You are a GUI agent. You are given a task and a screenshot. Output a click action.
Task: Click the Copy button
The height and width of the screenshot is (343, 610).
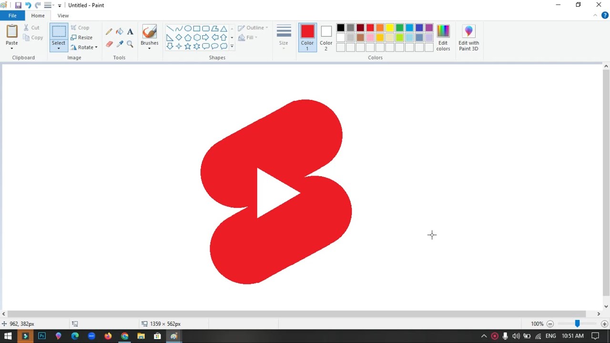[x=33, y=38]
